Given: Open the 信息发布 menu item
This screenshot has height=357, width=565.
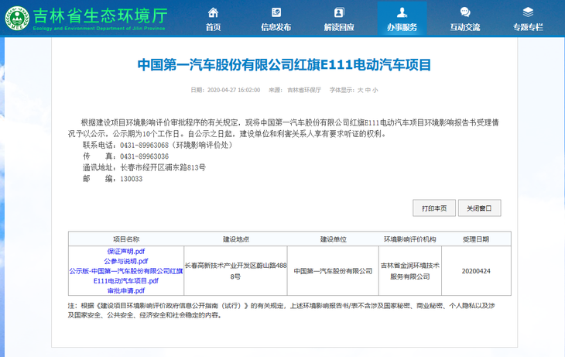Looking at the screenshot, I should click(x=276, y=27).
